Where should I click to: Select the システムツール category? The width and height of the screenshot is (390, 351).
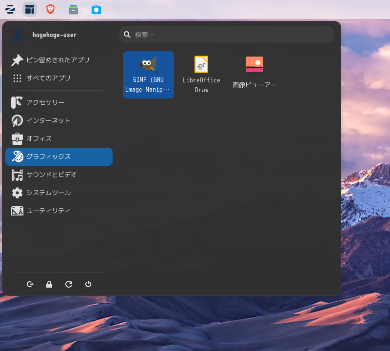click(59, 193)
